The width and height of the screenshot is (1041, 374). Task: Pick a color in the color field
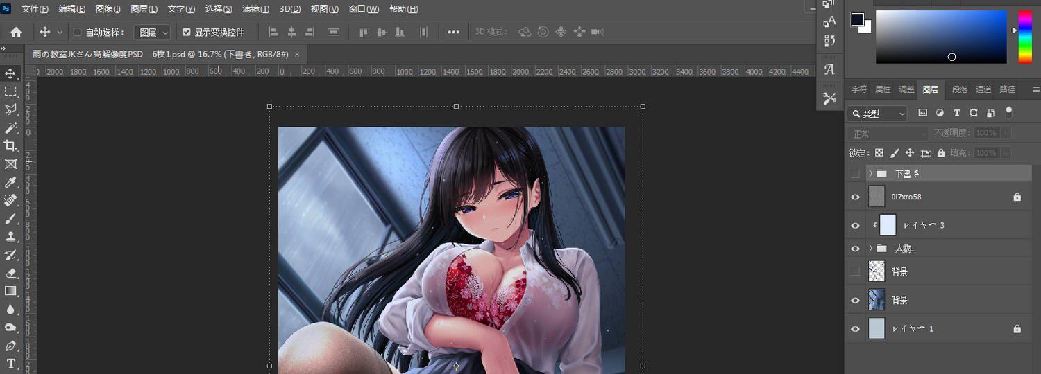[941, 37]
